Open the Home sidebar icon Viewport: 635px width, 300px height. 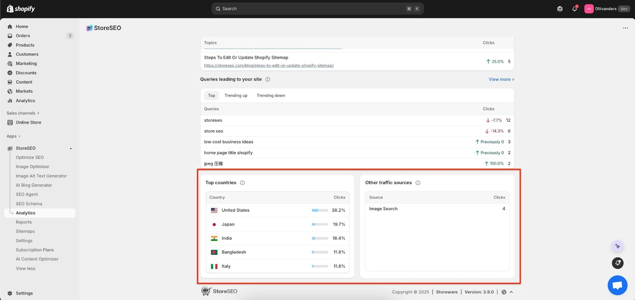(x=10, y=27)
